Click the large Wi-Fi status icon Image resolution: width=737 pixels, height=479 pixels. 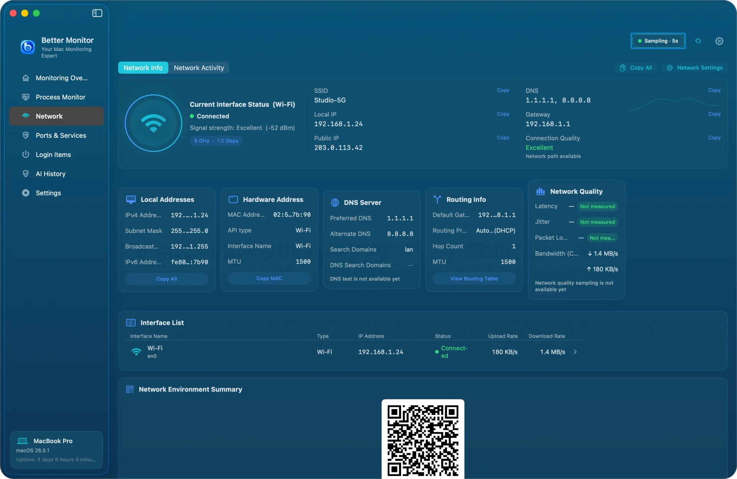click(x=154, y=123)
